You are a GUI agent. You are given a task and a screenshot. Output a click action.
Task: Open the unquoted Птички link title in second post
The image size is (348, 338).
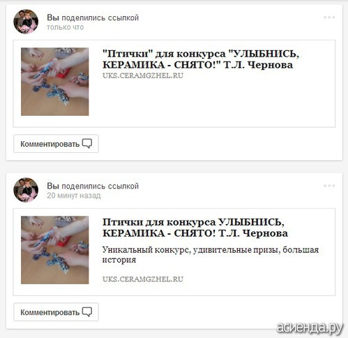click(195, 228)
